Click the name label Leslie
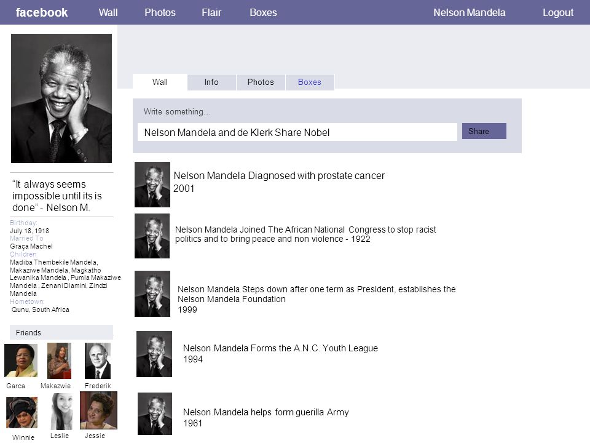 point(60,436)
